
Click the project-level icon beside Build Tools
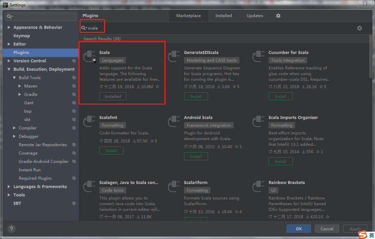click(74, 77)
